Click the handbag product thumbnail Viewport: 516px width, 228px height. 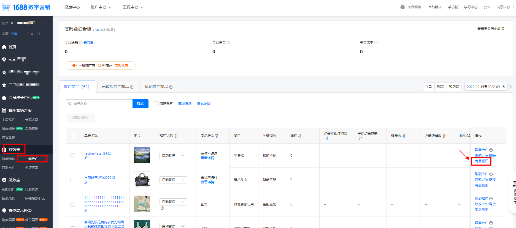[x=142, y=180]
